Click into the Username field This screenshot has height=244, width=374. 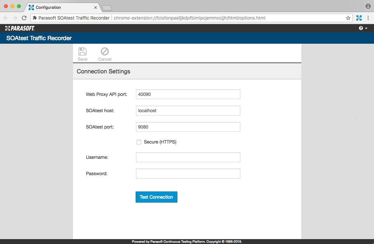tap(188, 157)
